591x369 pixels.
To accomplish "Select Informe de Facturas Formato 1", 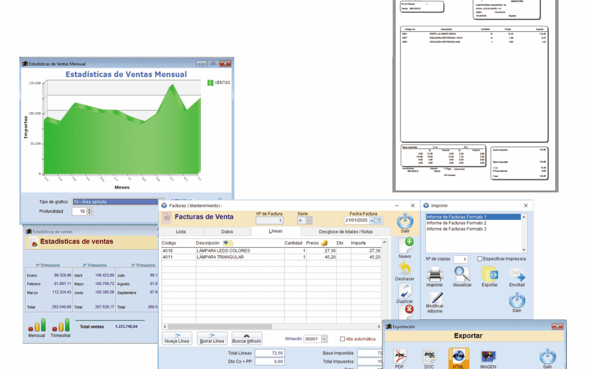I will [473, 217].
